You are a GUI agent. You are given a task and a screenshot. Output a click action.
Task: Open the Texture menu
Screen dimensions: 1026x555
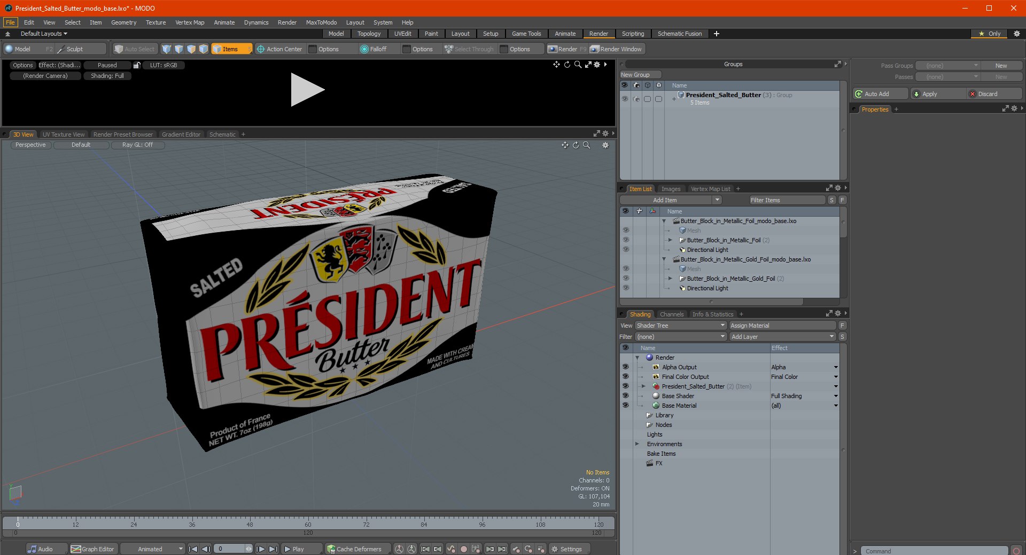coord(156,22)
